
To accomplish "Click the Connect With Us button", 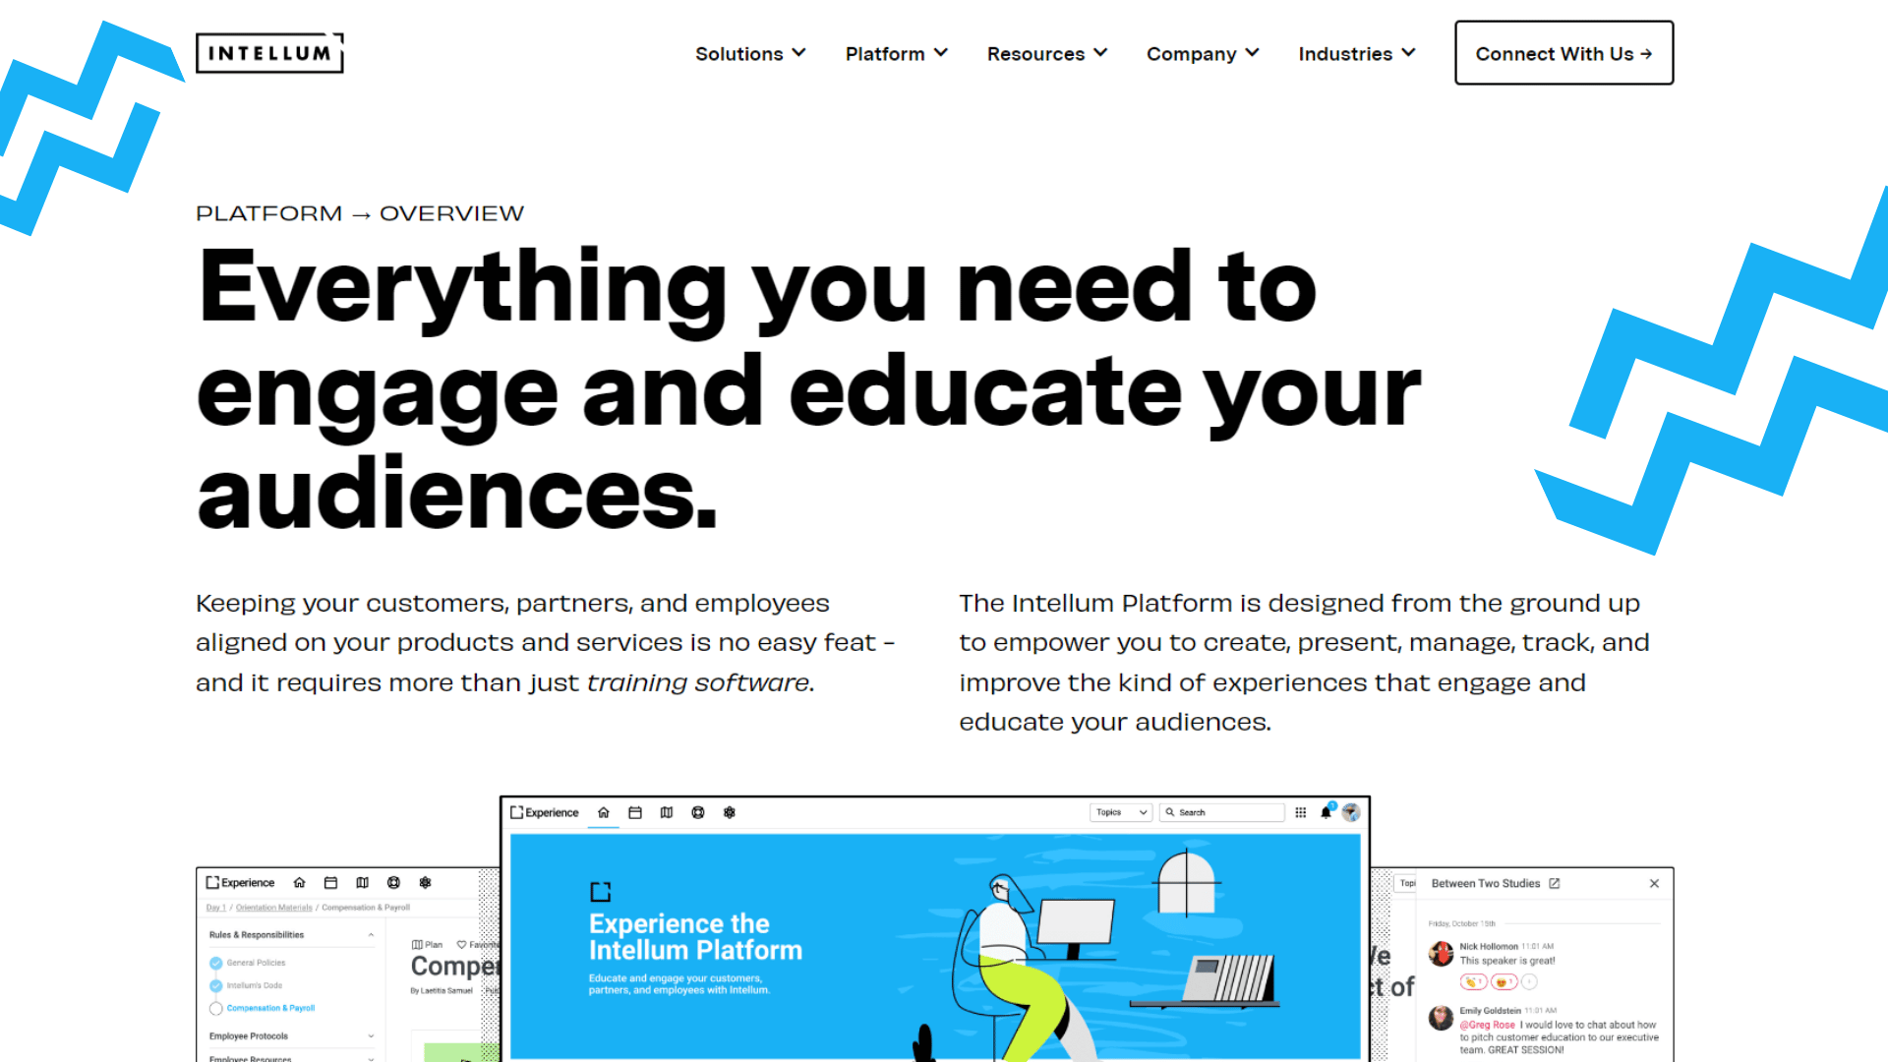I will (1563, 53).
